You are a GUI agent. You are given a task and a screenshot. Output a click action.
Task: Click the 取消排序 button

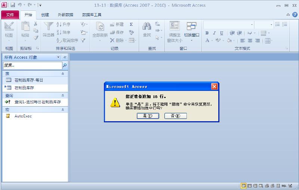click(x=67, y=40)
